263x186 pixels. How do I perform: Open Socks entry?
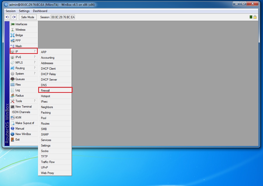coord(55,151)
